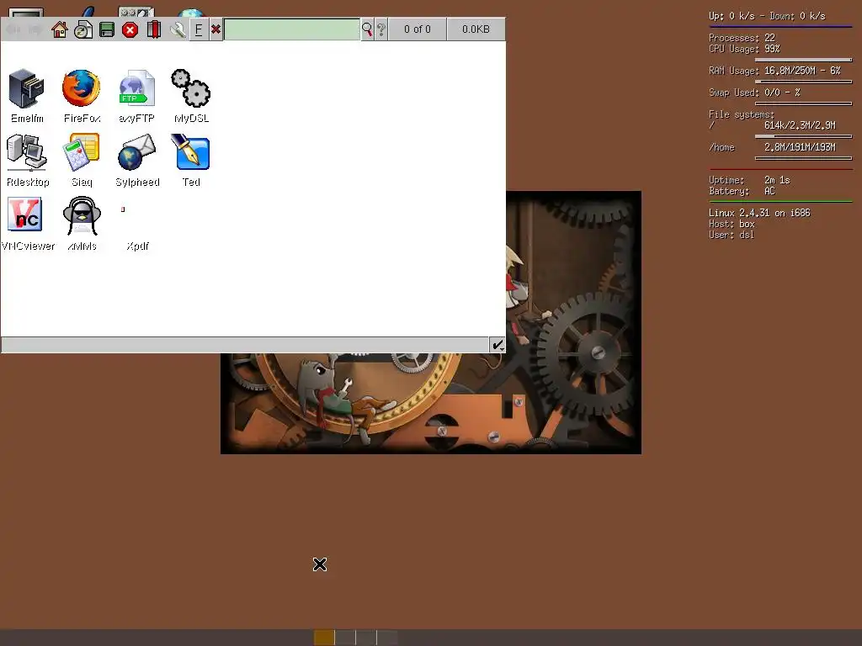
Task: Open the question mark help icon
Action: [x=381, y=29]
